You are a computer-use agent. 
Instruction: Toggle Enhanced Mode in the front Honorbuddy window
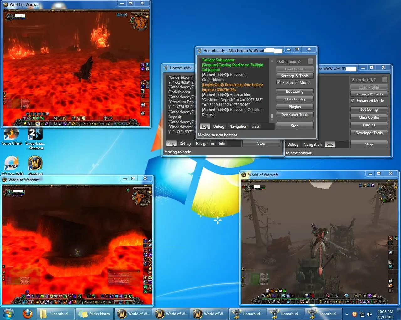point(278,83)
